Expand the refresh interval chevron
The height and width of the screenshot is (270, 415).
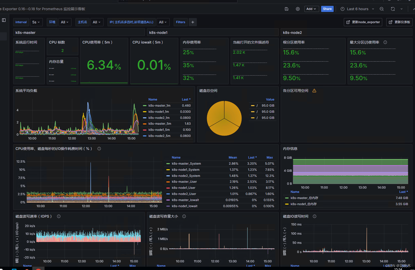(402, 9)
